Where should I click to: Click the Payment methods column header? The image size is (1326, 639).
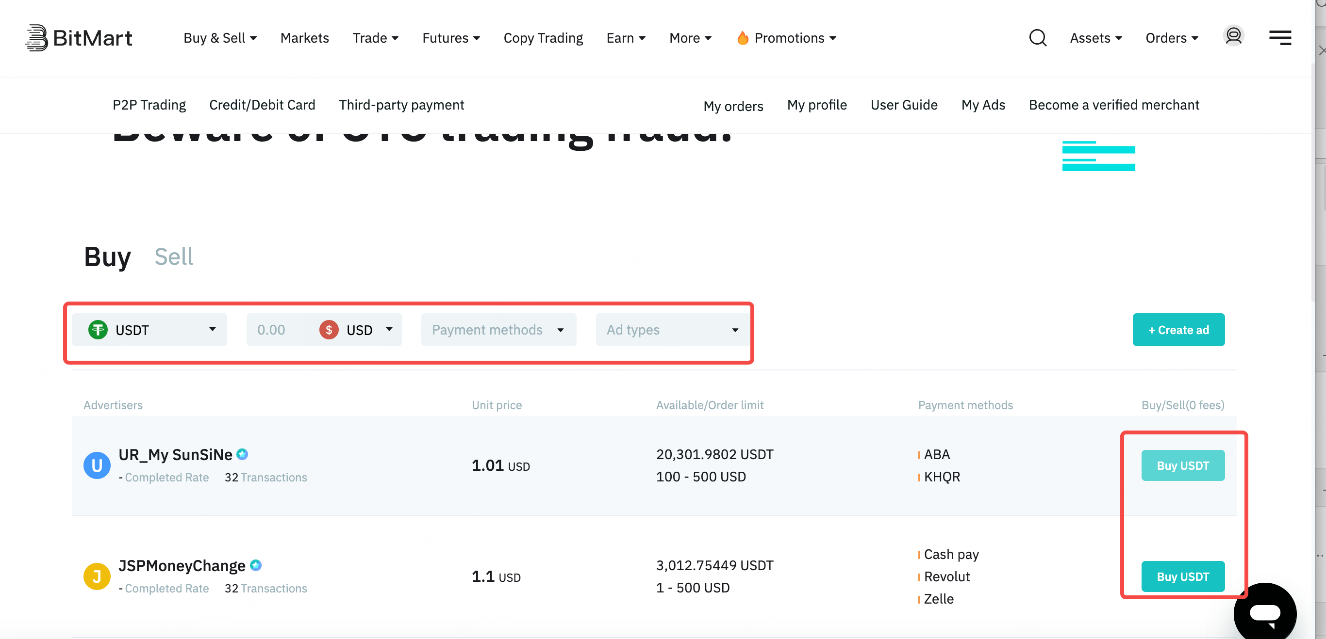pyautogui.click(x=965, y=405)
